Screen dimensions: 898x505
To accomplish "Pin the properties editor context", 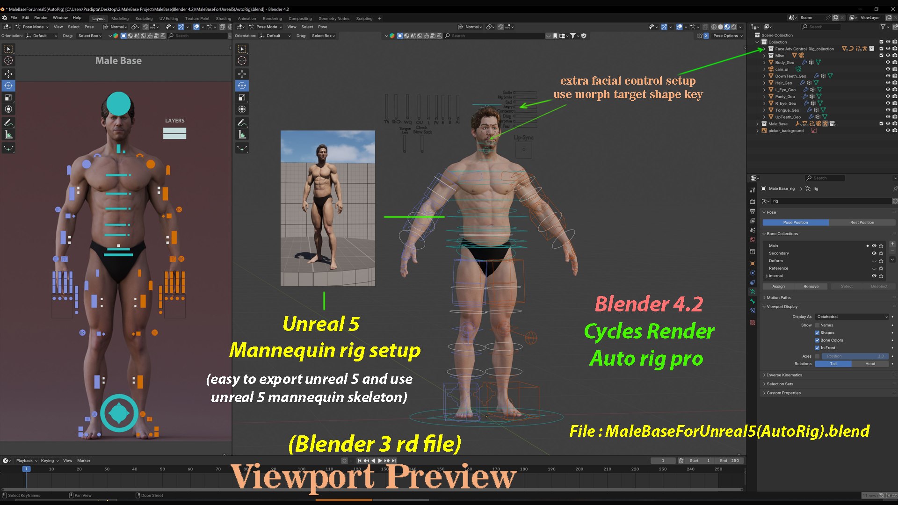I will (x=895, y=189).
